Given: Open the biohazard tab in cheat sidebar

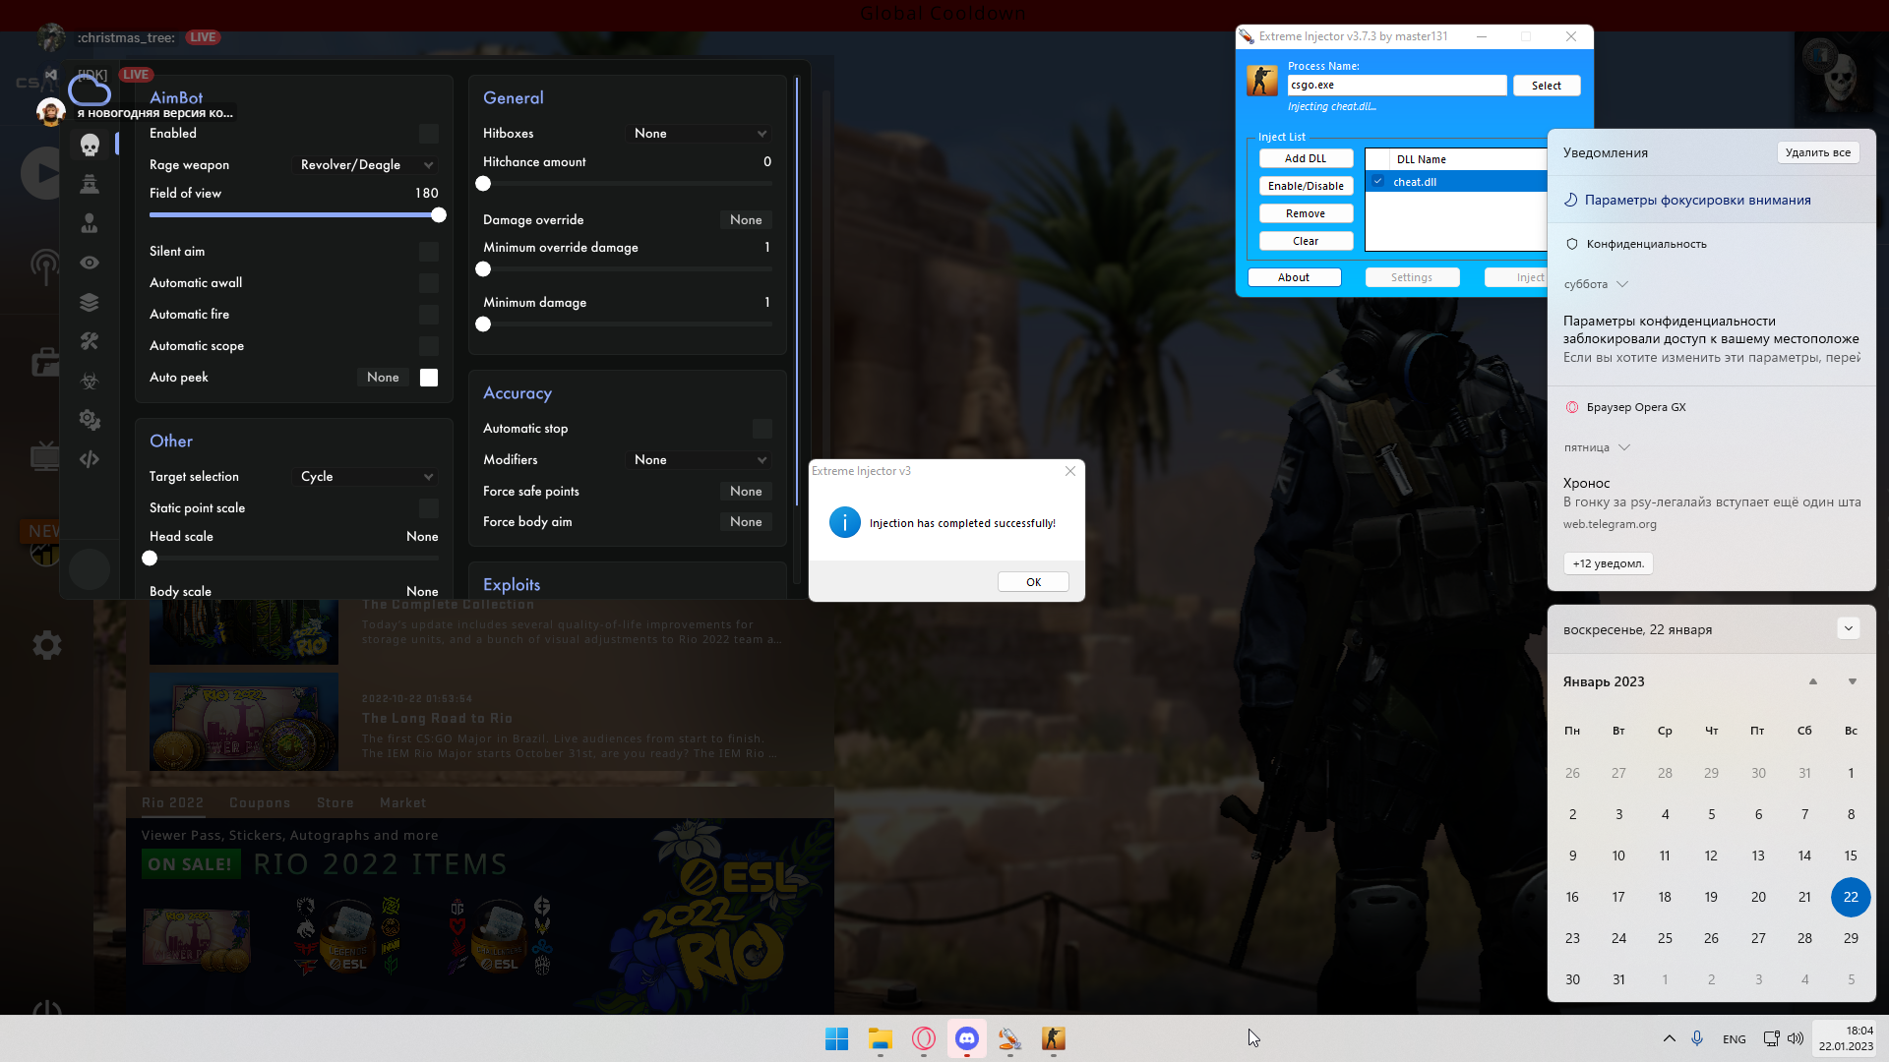Looking at the screenshot, I should tap(90, 381).
